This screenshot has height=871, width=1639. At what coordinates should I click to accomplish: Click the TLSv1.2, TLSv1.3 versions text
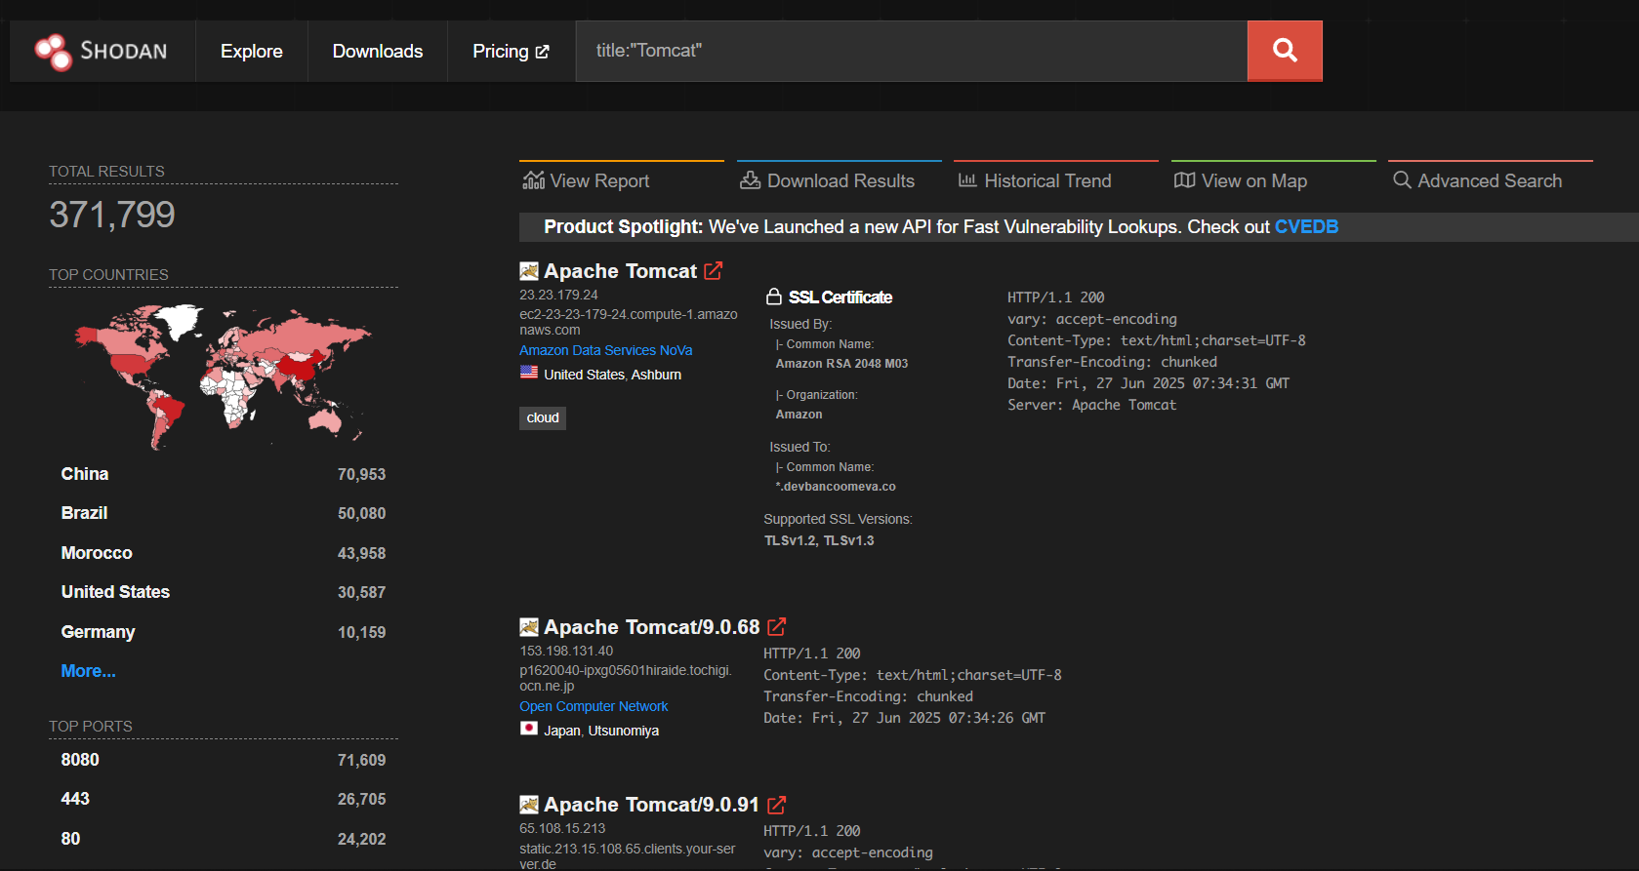(x=819, y=540)
